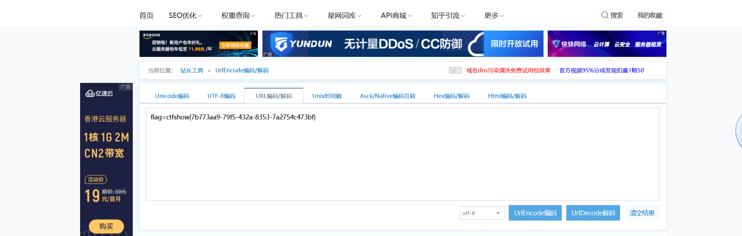Click 限时开放试用 on YUNDUN banner

(x=514, y=44)
